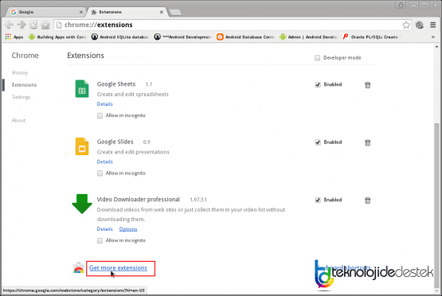Open the Building Apps with Cont bookmark
The image size is (442, 296).
[x=57, y=37]
